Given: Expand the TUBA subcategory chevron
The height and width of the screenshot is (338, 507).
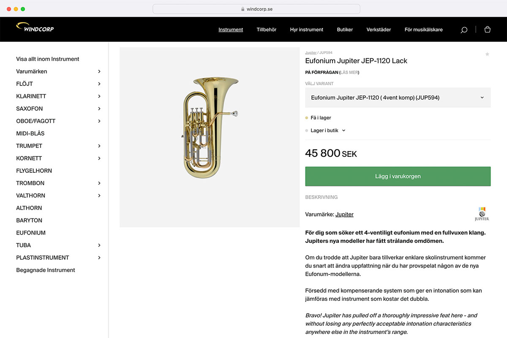Looking at the screenshot, I should [x=99, y=245].
